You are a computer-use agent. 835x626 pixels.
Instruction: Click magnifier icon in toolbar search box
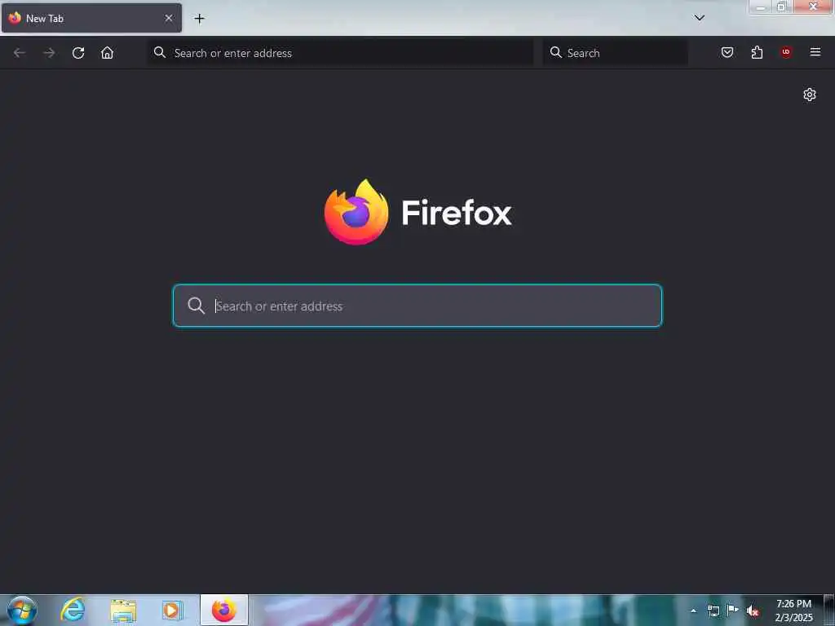[x=556, y=52]
